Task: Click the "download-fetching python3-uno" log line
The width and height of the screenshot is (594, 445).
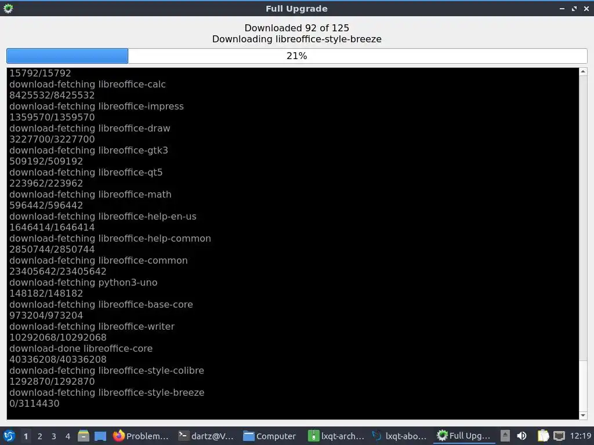Action: coord(84,282)
